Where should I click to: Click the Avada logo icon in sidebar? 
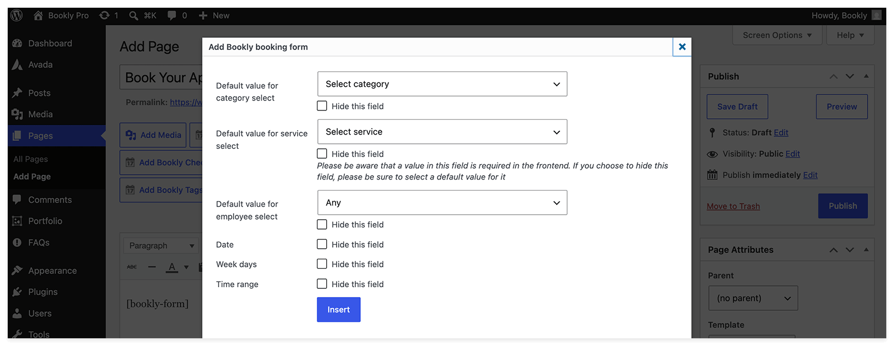pyautogui.click(x=18, y=65)
